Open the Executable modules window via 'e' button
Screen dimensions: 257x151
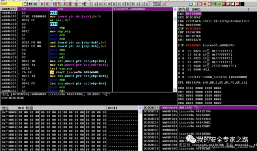coord(96,4)
